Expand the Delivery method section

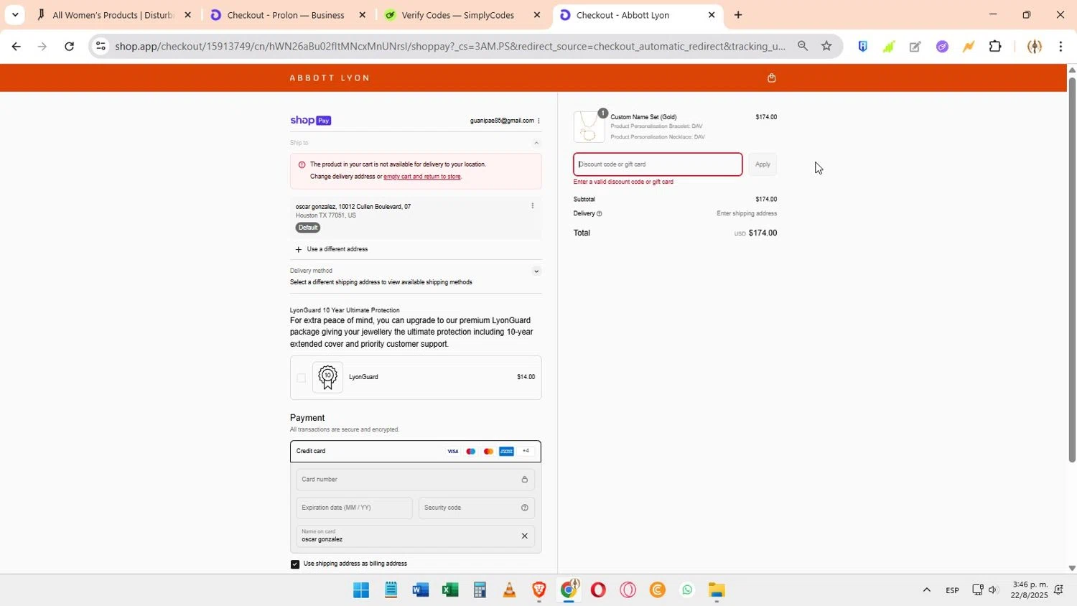click(536, 271)
